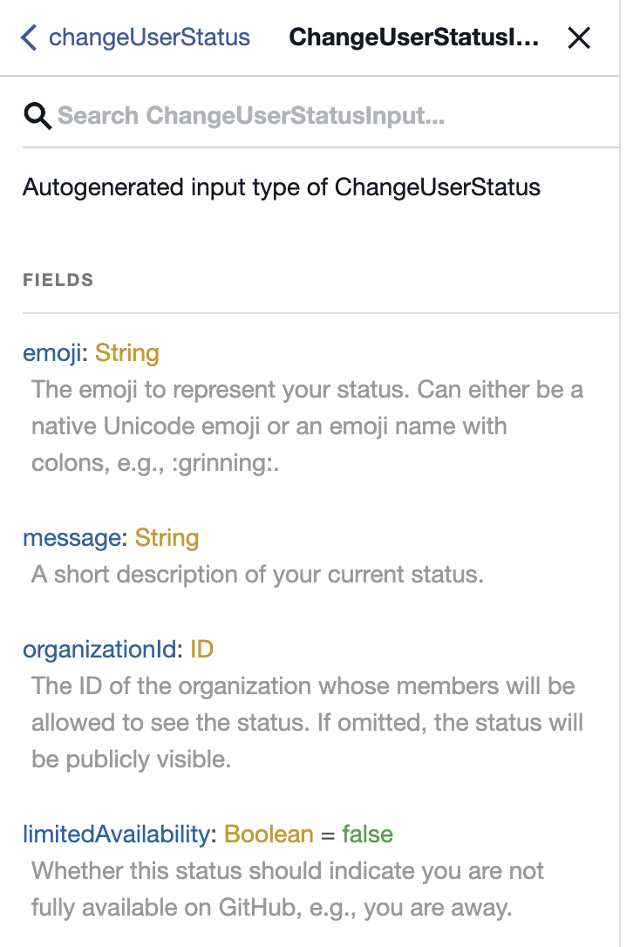Click the Autogenerated input type description
Viewport: 633px width, 947px height.
pyautogui.click(x=281, y=187)
